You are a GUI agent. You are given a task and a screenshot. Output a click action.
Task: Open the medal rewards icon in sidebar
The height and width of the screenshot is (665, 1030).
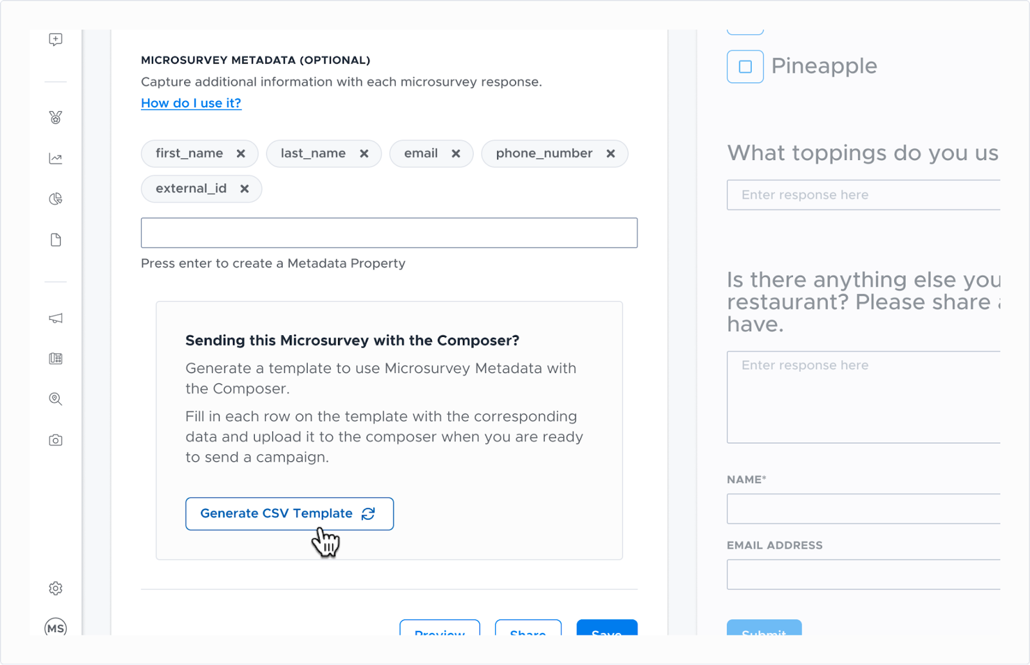pyautogui.click(x=55, y=118)
